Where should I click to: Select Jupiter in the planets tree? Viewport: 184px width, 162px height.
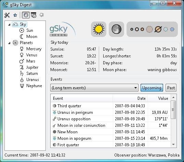[29, 67]
